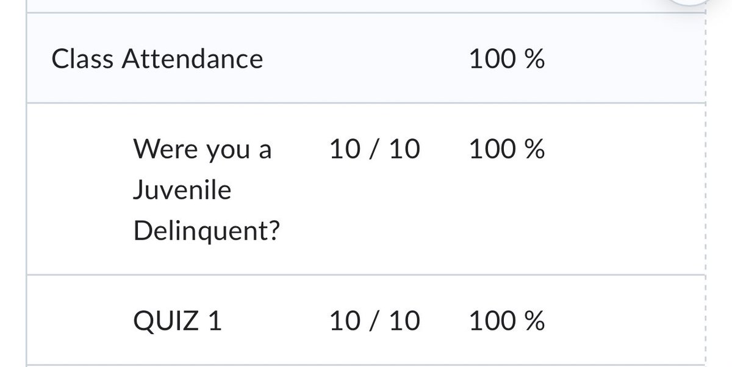
Task: Click the 100 % grade for Class Attendance
Action: (506, 59)
